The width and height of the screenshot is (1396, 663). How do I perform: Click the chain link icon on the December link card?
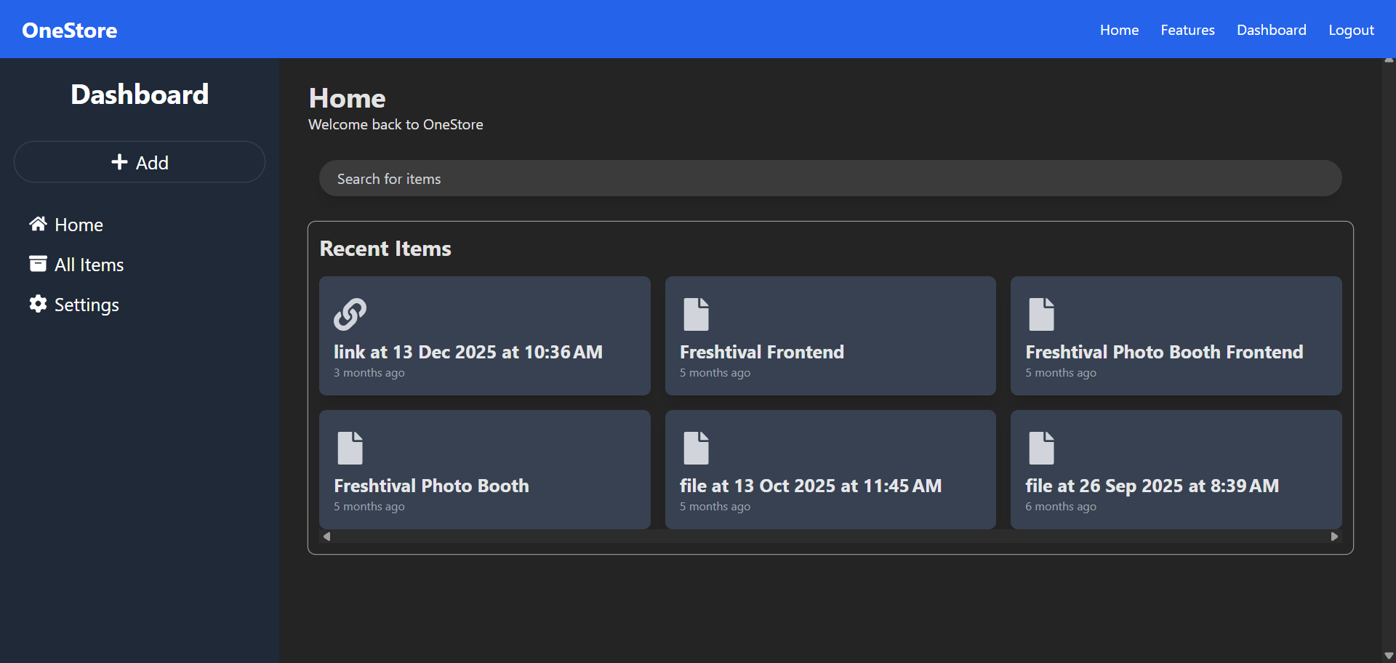350,313
